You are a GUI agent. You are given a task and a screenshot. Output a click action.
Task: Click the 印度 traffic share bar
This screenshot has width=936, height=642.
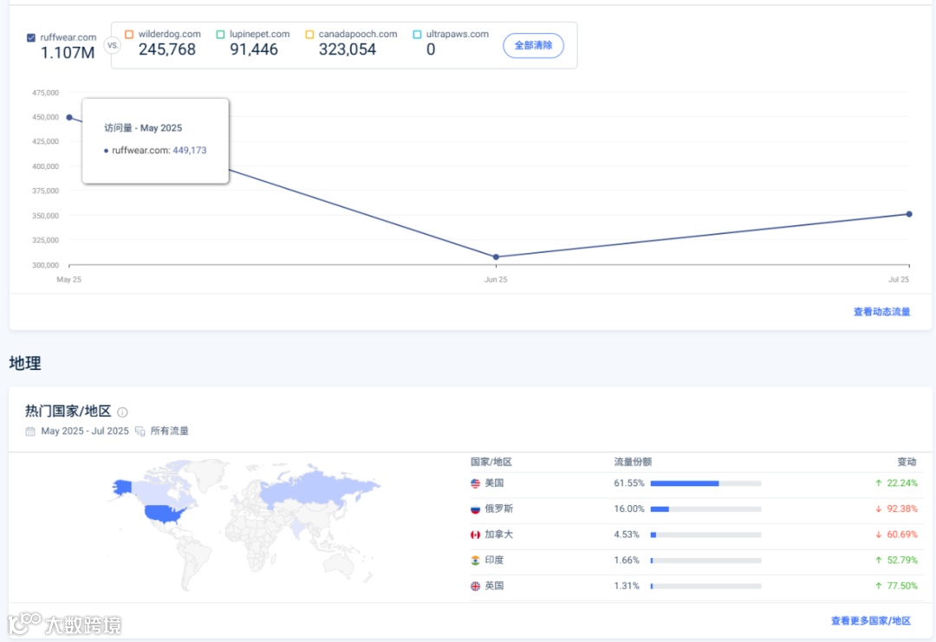click(x=705, y=561)
